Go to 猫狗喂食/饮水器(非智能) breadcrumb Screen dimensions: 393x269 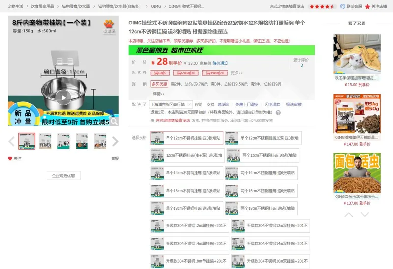pyautogui.click(x=119, y=6)
